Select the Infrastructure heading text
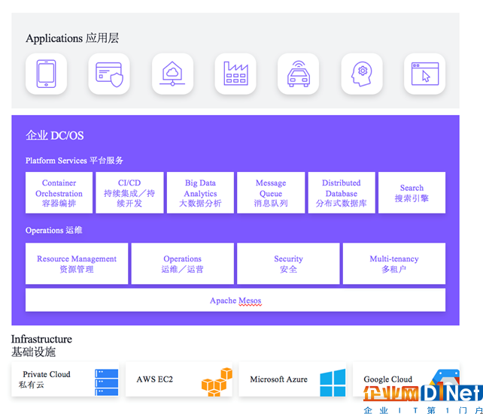The width and height of the screenshot is (483, 414). 41,339
